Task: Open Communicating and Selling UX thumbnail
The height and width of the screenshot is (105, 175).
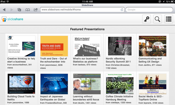Action: pos(153,46)
